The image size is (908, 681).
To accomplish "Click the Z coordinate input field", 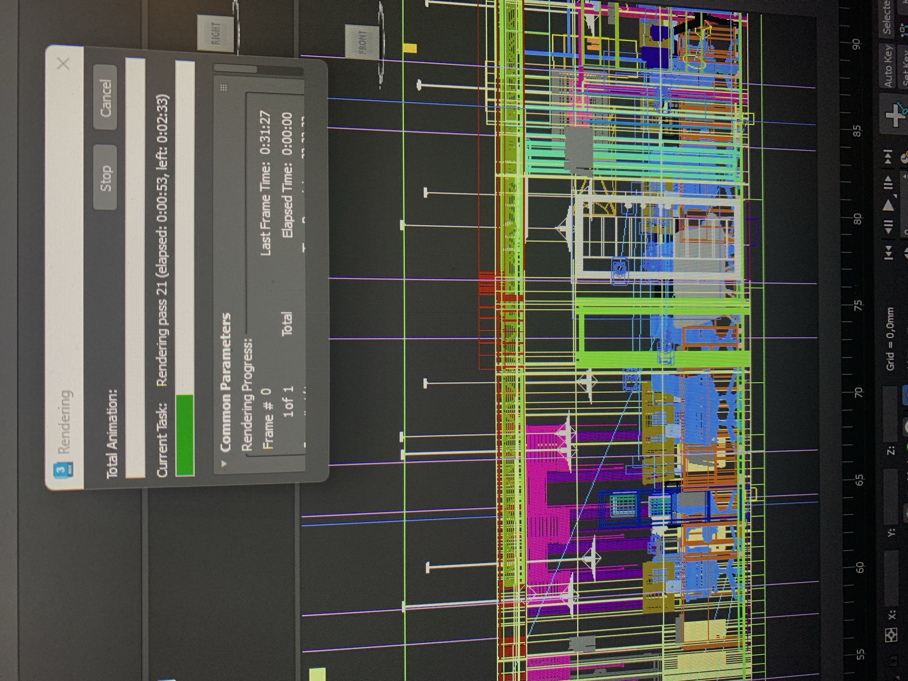I will [891, 414].
